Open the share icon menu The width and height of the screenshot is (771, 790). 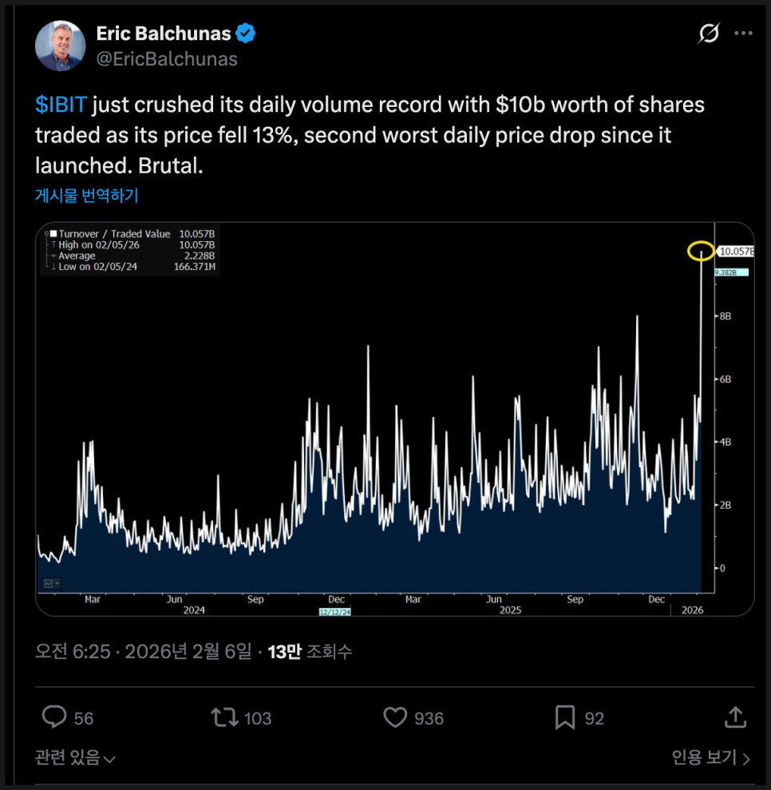click(x=734, y=717)
